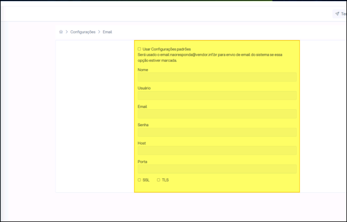
Task: Activate the Host input field
Action: click(x=217, y=150)
